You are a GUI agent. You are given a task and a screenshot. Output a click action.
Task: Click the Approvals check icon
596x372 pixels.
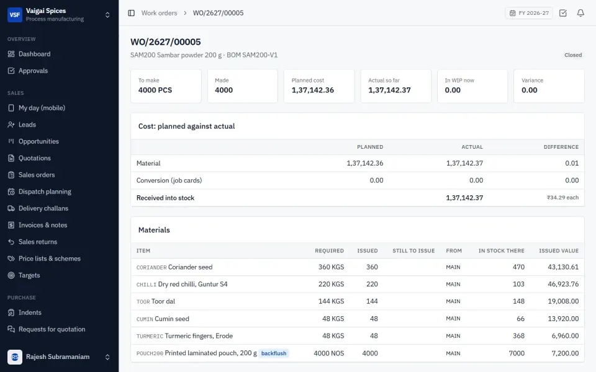[x=11, y=71]
